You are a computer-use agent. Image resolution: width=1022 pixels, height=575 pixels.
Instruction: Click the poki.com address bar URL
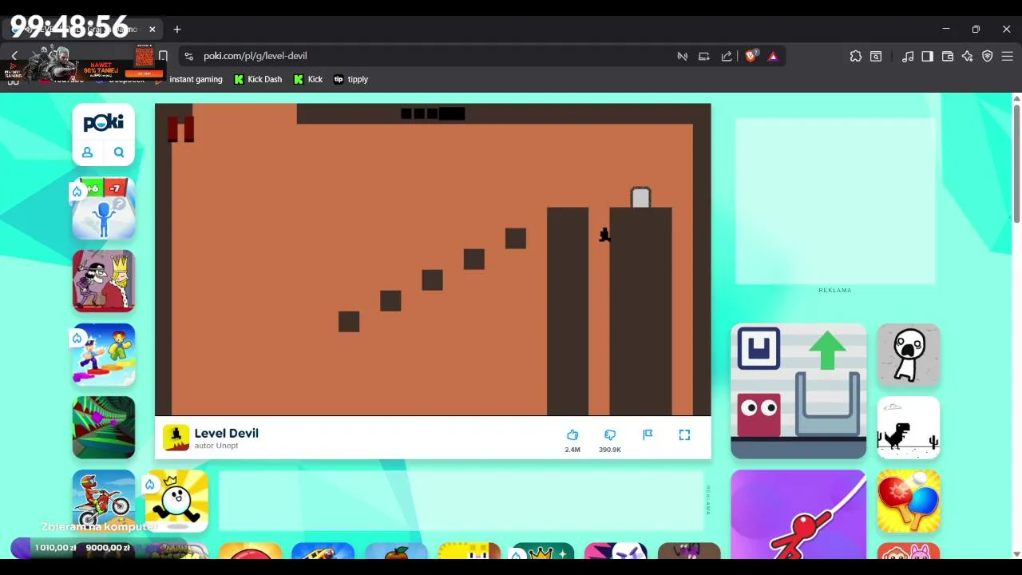(x=255, y=56)
